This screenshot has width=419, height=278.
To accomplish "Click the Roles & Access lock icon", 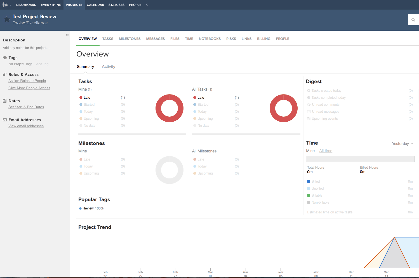I will pyautogui.click(x=4, y=74).
